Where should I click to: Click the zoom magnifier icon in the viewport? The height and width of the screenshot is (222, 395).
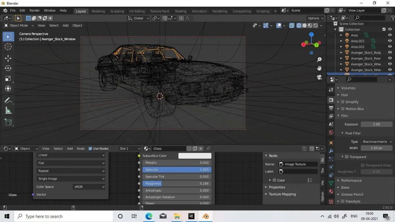[x=319, y=60]
